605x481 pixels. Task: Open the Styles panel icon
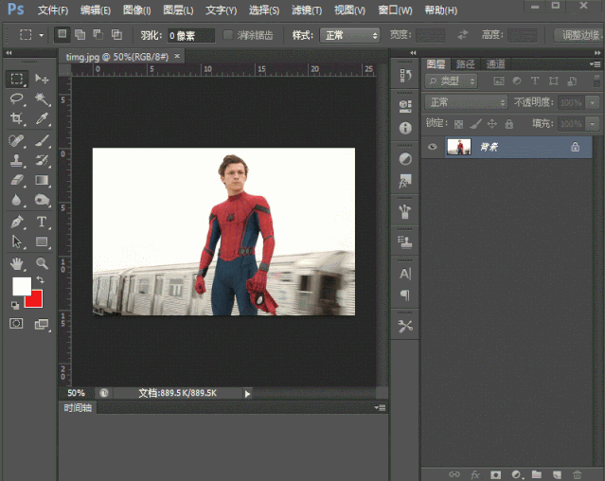pyautogui.click(x=405, y=180)
